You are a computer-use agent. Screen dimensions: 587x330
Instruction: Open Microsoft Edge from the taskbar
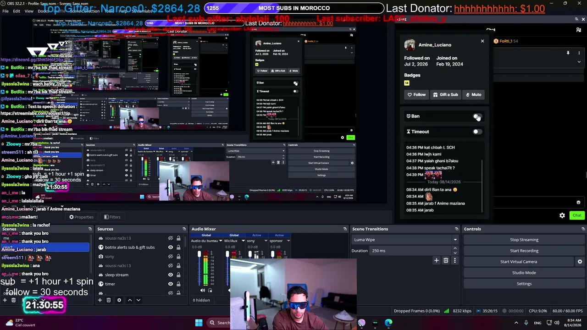pyautogui.click(x=388, y=323)
